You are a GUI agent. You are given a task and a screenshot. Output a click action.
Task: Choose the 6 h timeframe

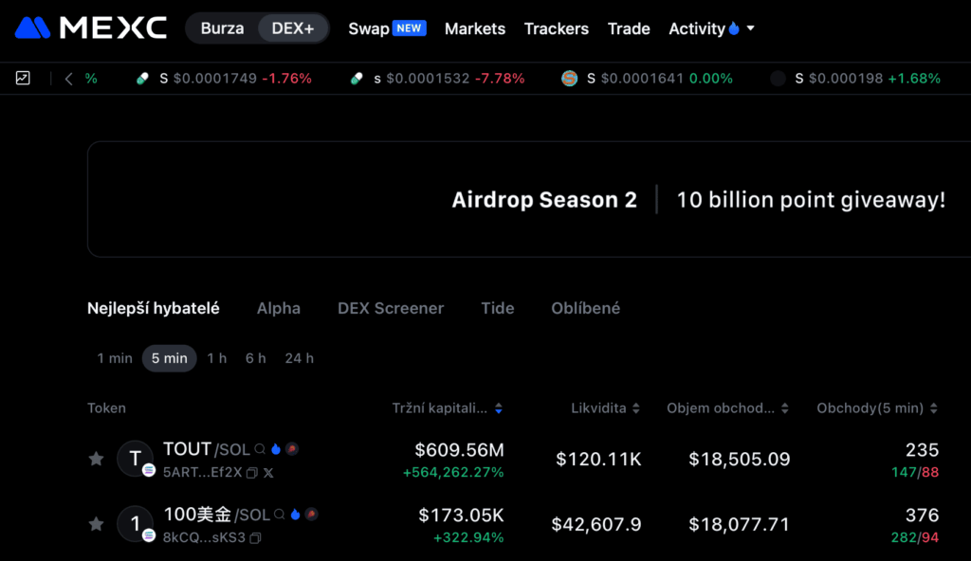[255, 358]
